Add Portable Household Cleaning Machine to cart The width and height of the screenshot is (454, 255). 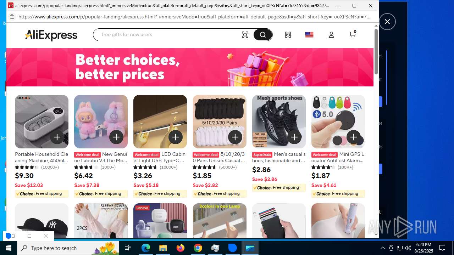[57, 137]
